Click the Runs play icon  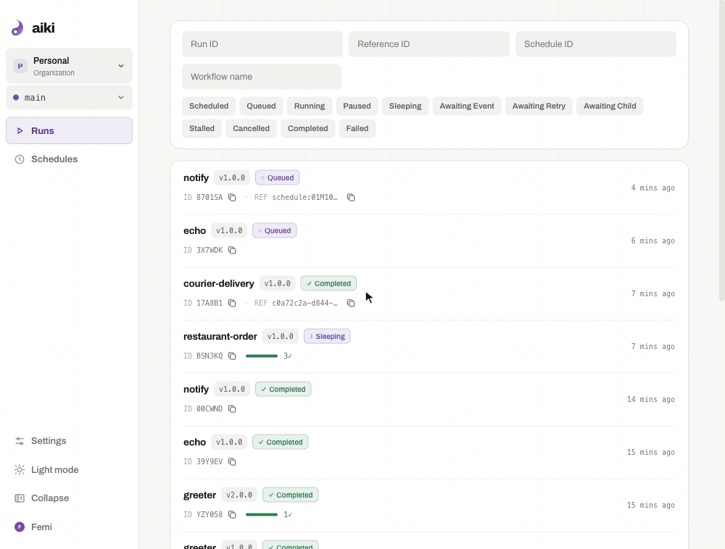pyautogui.click(x=20, y=130)
